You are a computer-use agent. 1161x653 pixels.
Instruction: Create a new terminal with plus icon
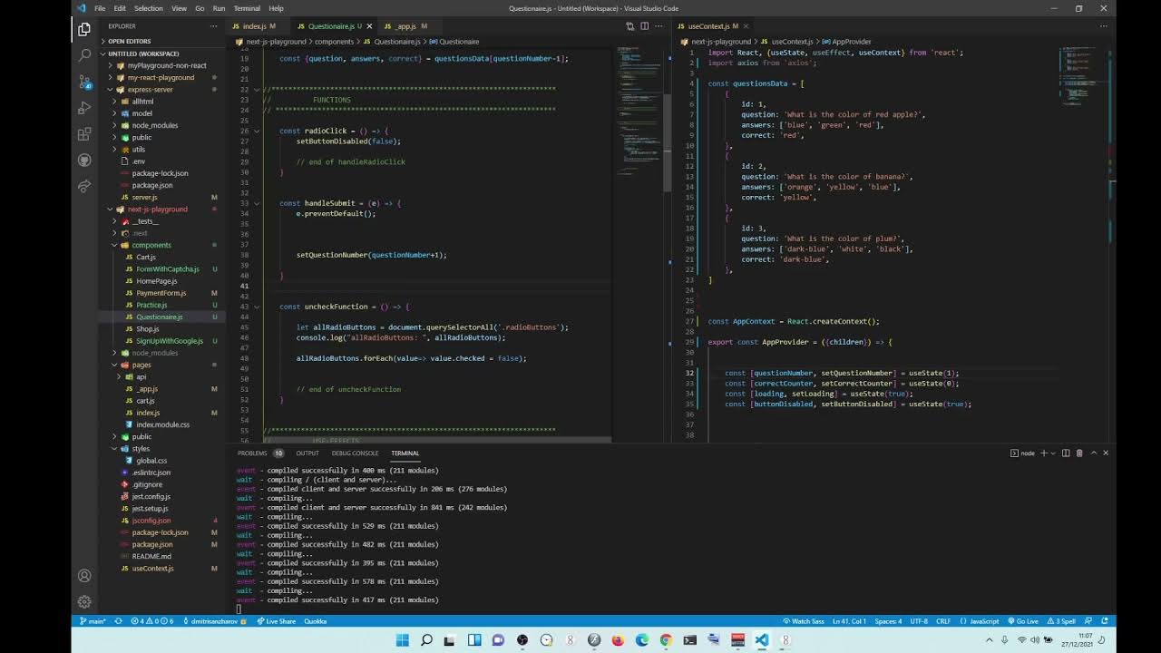1044,453
